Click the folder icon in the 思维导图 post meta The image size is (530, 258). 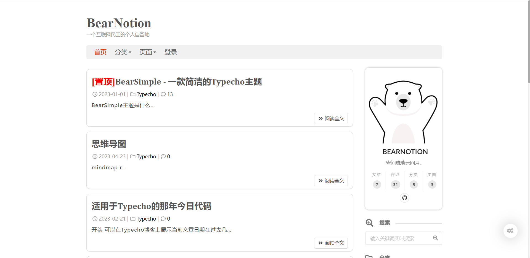pyautogui.click(x=133, y=156)
